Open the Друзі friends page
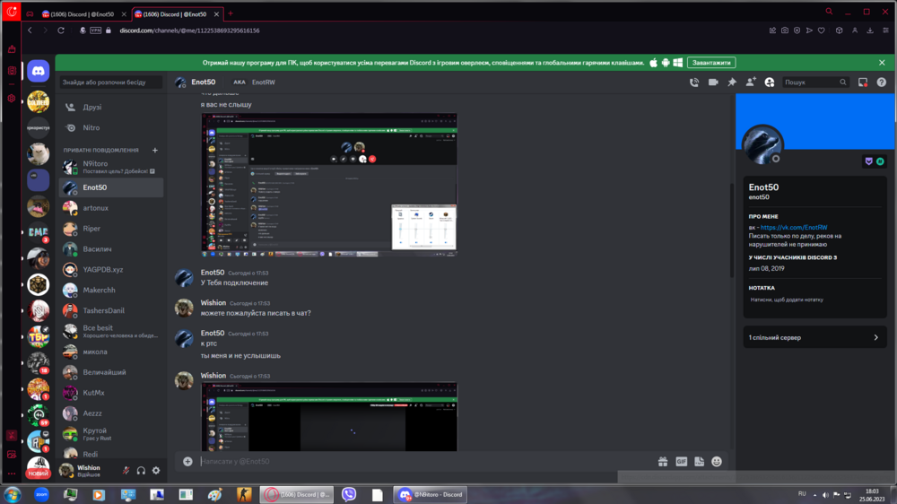The image size is (897, 504). pos(111,107)
